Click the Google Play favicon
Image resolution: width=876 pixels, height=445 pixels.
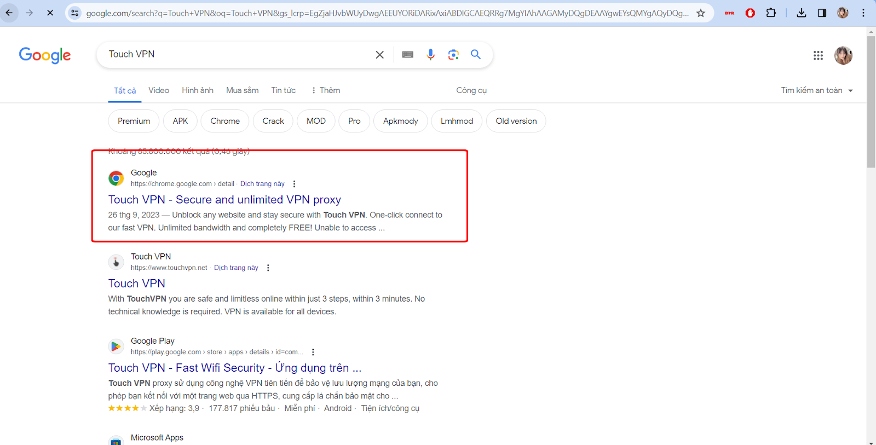pyautogui.click(x=116, y=346)
